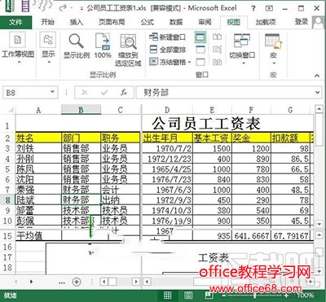The image size is (326, 302).
Task: Click the sheet tabs ellipsis button
Action: [x=62, y=282]
